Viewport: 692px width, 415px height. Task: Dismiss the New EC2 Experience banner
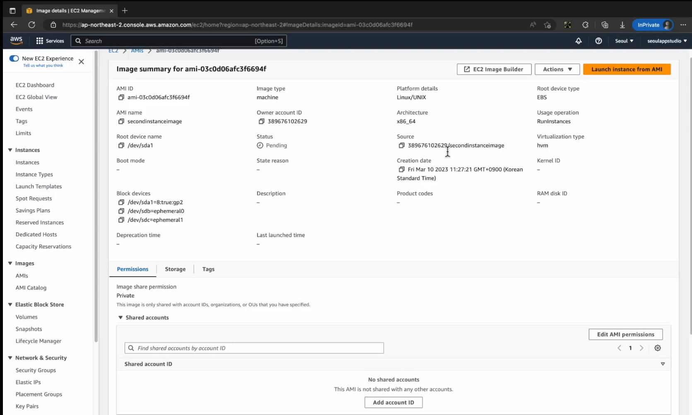pos(81,62)
